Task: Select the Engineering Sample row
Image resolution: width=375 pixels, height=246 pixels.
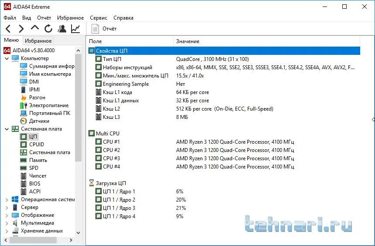Action: coord(224,84)
